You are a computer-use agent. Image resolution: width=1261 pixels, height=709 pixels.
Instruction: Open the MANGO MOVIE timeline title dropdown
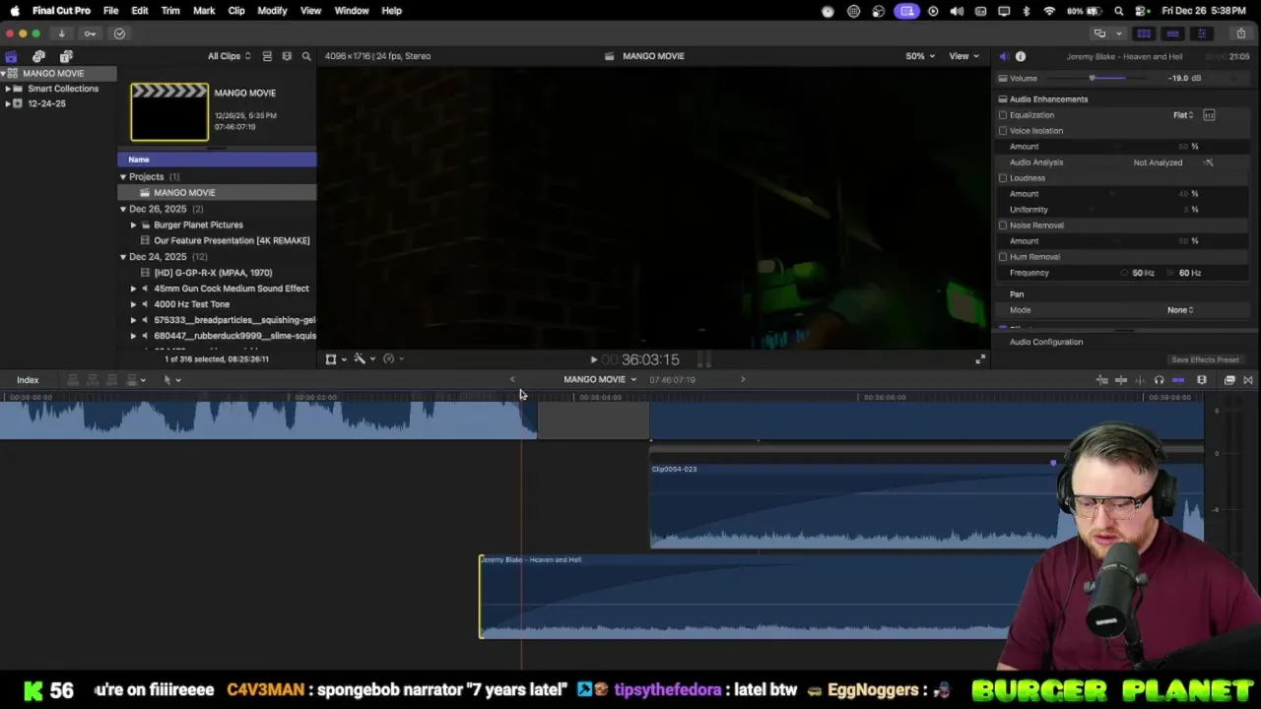[600, 380]
